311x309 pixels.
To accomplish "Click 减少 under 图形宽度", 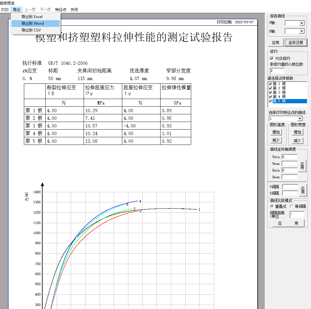I will point(297,141).
